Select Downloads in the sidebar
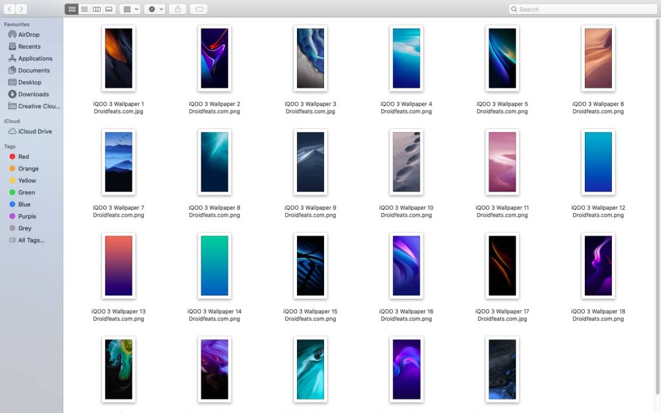This screenshot has width=661, height=413. (x=33, y=94)
